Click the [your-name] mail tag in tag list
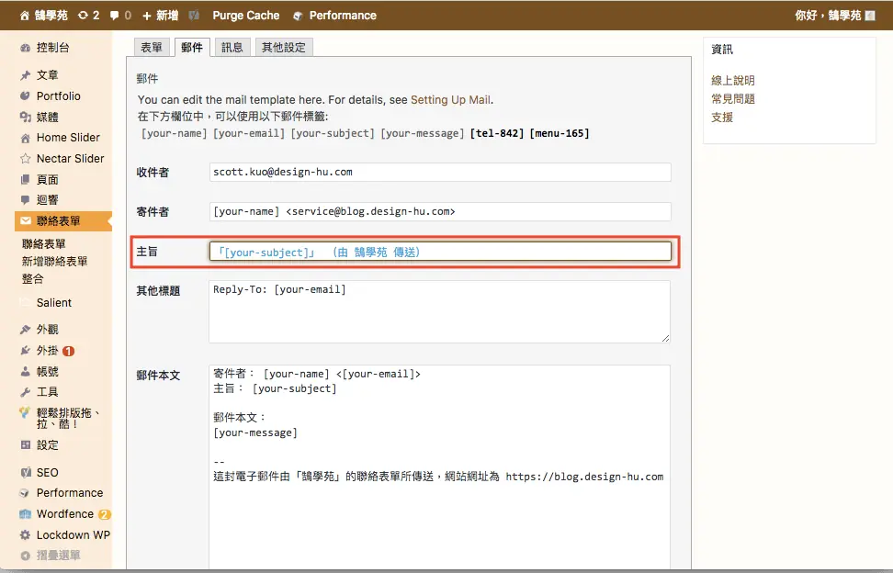The height and width of the screenshot is (573, 893). [175, 133]
